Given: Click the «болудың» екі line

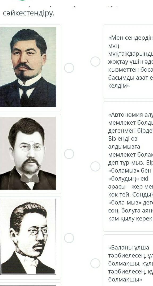Looking at the screenshot, I should tap(126, 179).
